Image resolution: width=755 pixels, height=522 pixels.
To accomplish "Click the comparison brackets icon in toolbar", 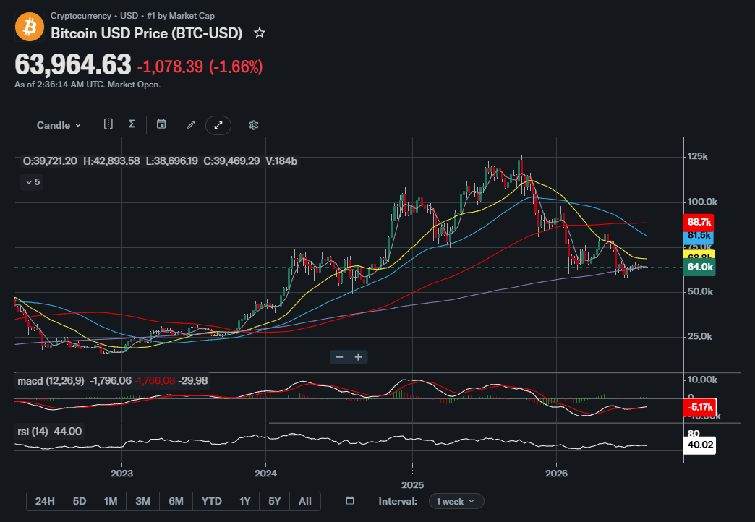I will [x=108, y=124].
